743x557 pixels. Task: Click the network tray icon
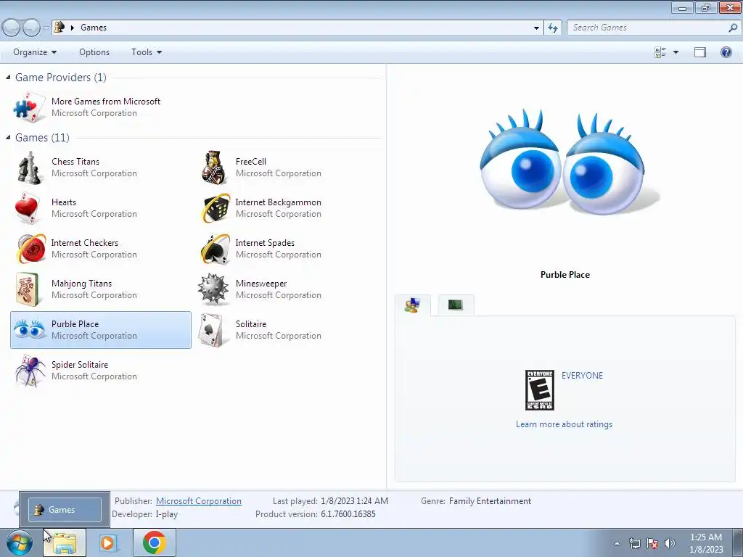click(634, 543)
